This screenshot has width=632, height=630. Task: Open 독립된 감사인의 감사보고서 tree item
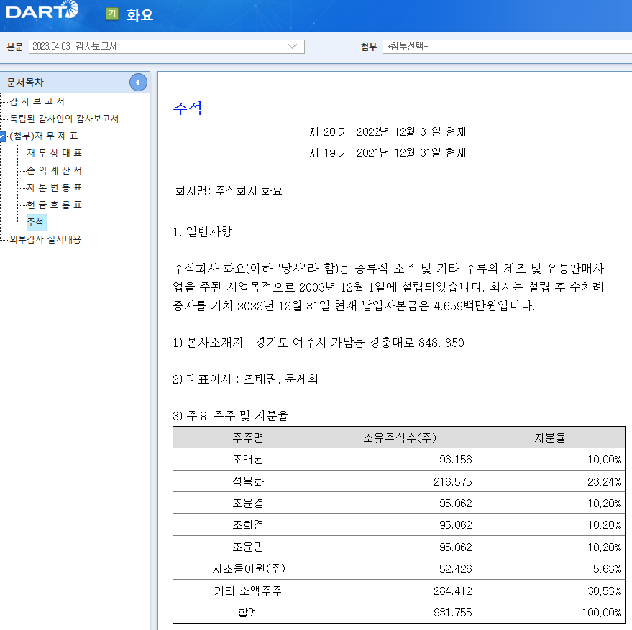point(64,119)
